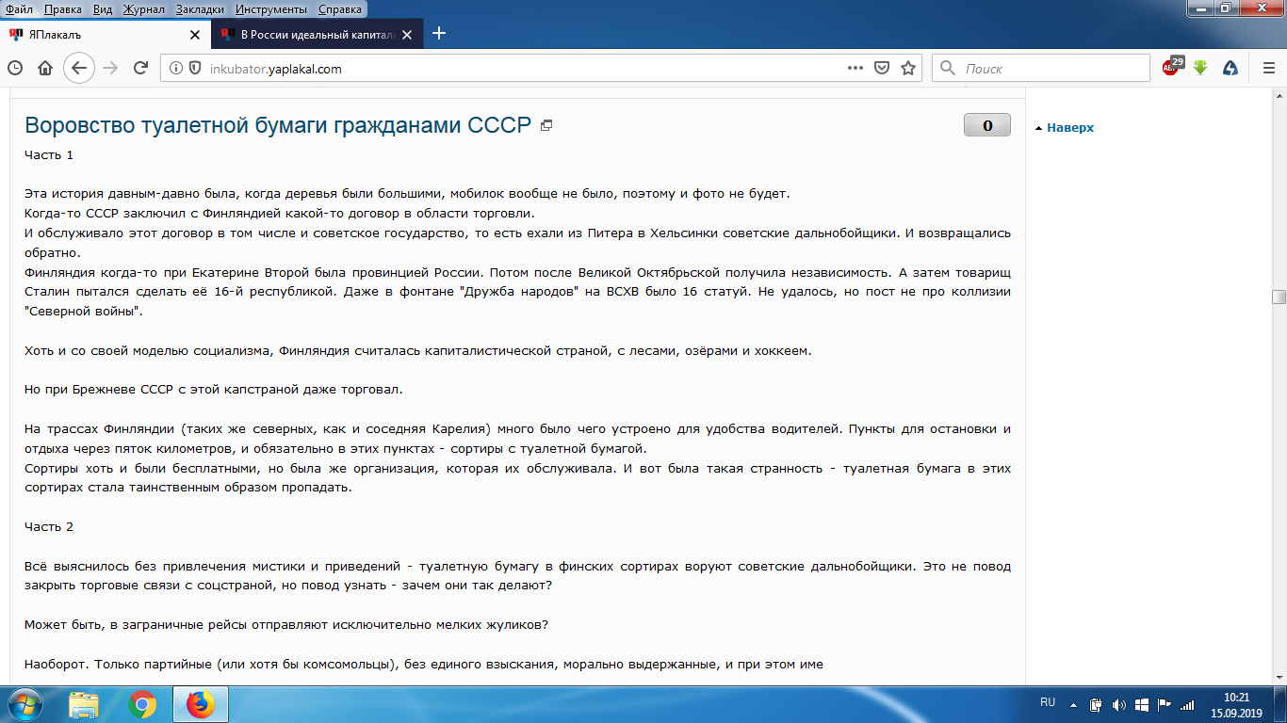Reload the current page
The width and height of the screenshot is (1287, 723).
click(x=141, y=68)
